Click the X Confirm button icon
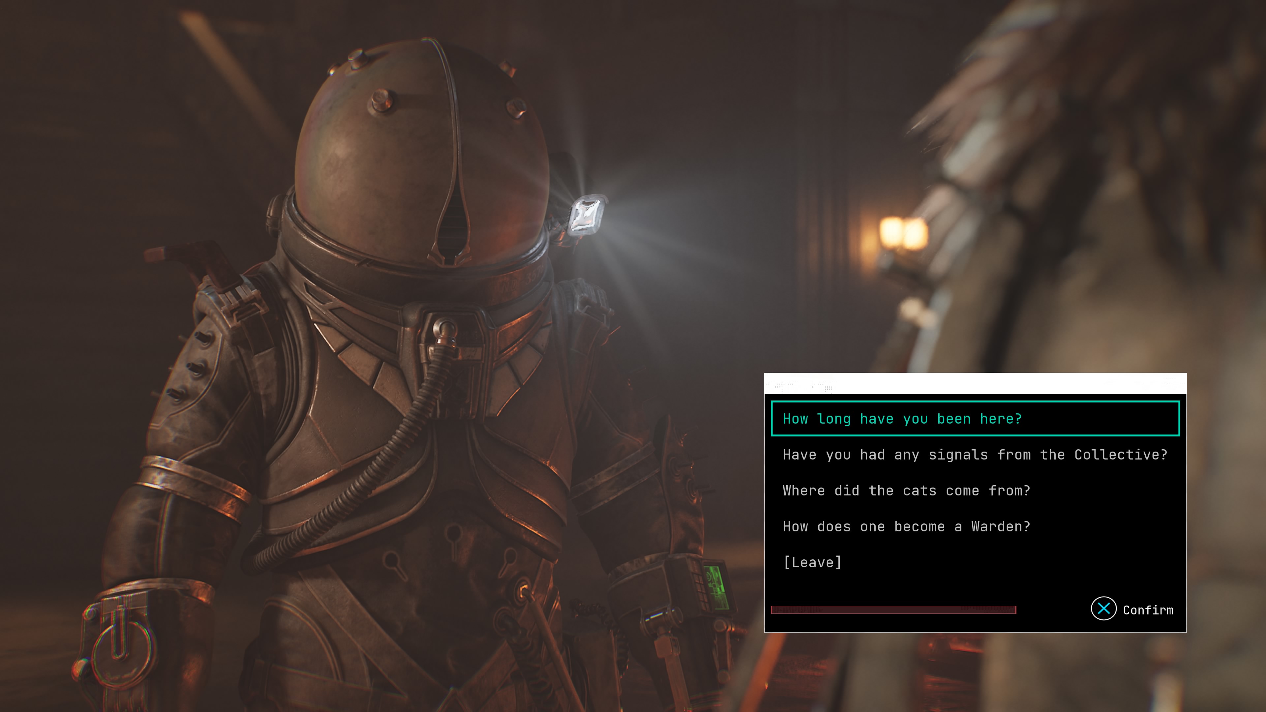1266x712 pixels. click(x=1103, y=609)
